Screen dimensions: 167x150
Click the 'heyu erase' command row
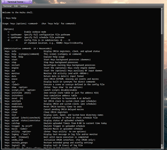(52, 79)
